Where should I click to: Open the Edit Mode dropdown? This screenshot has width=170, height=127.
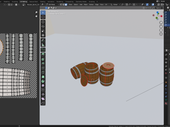click(x=52, y=5)
